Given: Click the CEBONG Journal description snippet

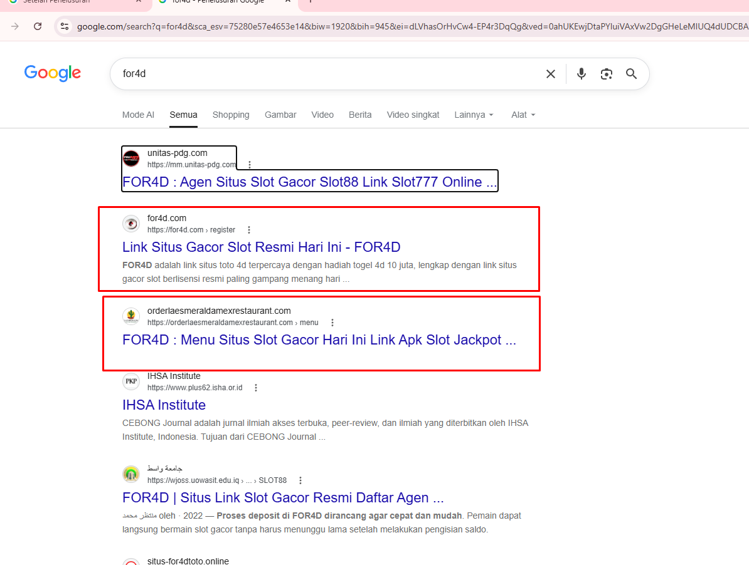Looking at the screenshot, I should tap(326, 430).
